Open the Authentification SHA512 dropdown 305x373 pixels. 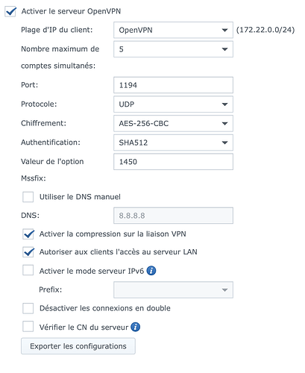(173, 142)
